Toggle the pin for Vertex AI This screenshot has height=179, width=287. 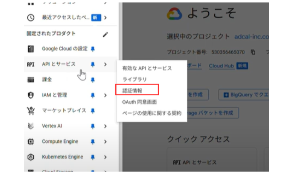[93, 126]
